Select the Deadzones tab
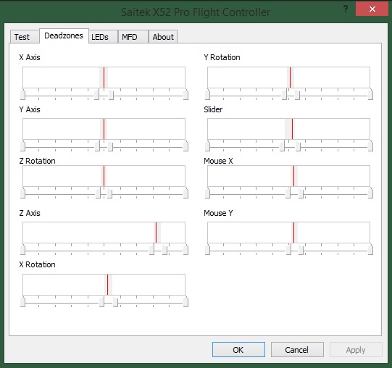This screenshot has width=392, height=368. (64, 35)
